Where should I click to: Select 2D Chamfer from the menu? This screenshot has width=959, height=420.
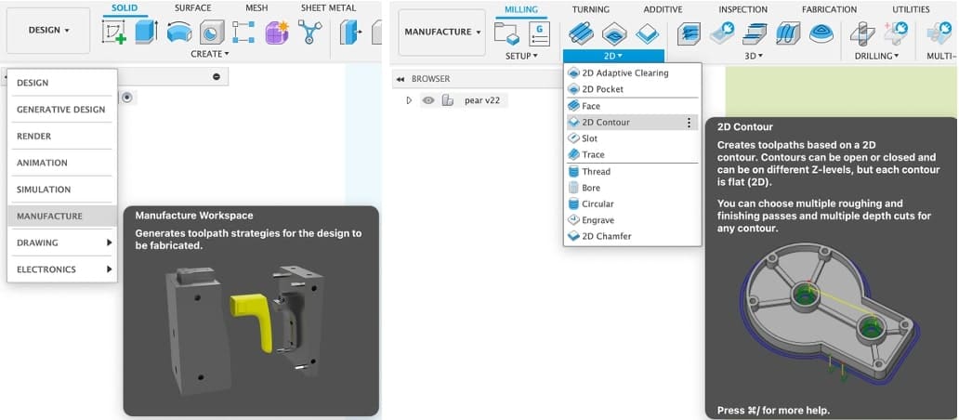pos(633,236)
